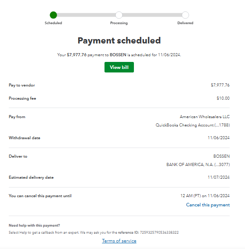Image resolution: width=245 pixels, height=249 pixels.
Task: Click the Processing step circle
Action: pyautogui.click(x=119, y=15)
